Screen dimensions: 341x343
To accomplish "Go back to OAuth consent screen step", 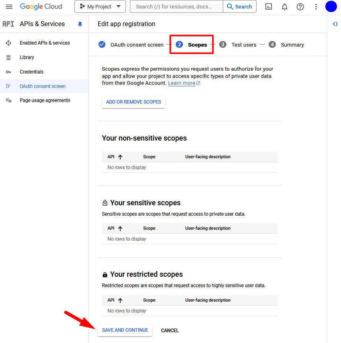I will pyautogui.click(x=137, y=45).
